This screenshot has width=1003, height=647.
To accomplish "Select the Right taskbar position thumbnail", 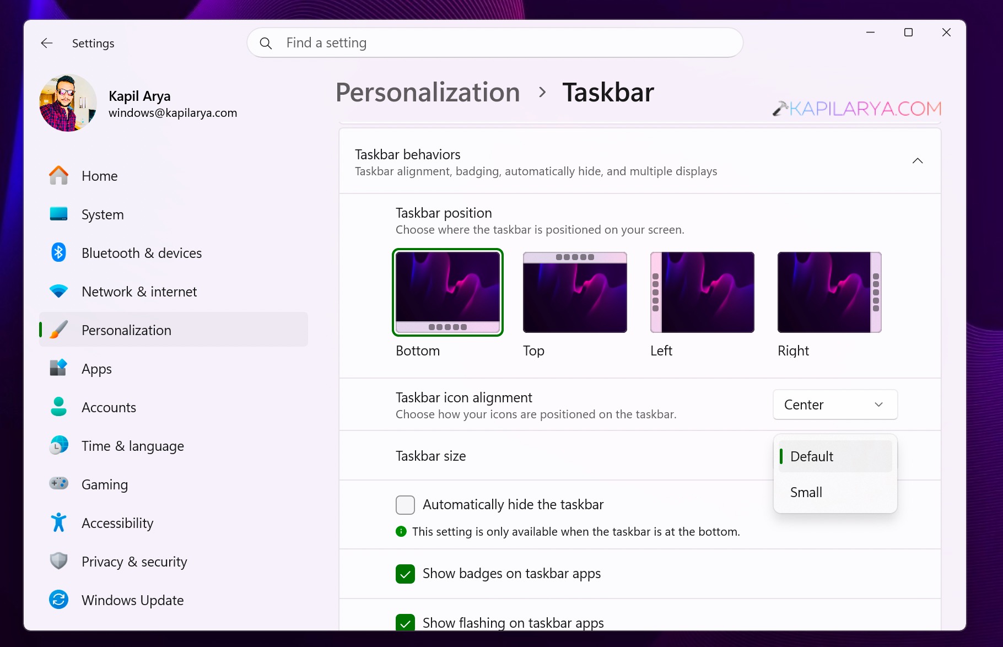I will (829, 292).
